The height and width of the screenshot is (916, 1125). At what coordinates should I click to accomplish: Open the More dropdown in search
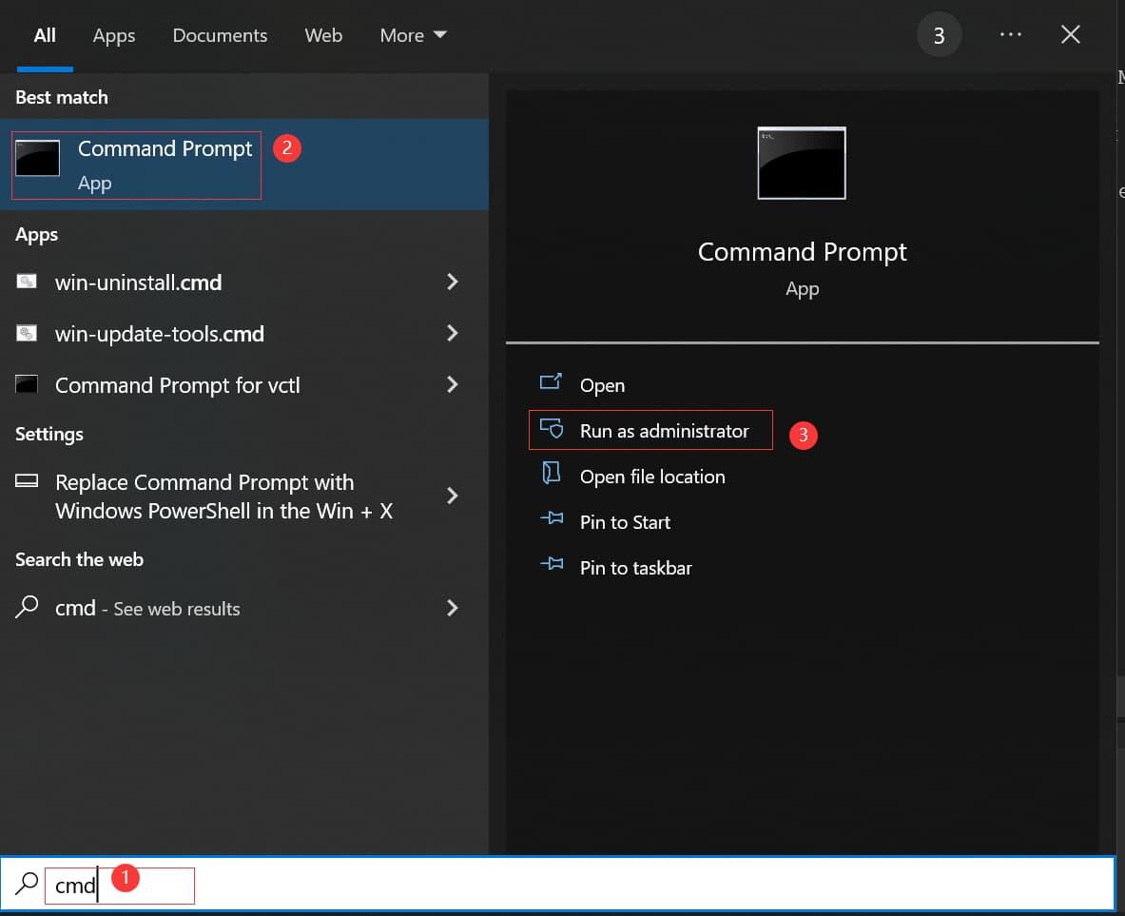[x=412, y=35]
